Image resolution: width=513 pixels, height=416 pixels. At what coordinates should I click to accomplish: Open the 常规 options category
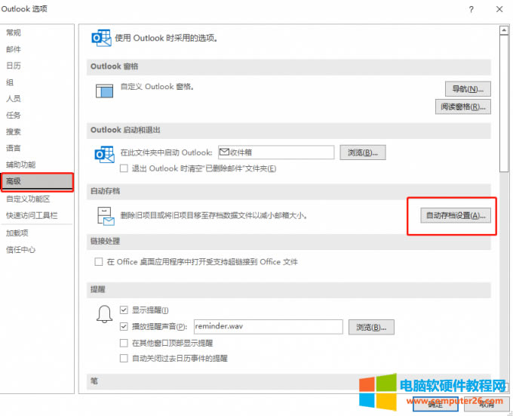tap(37, 32)
